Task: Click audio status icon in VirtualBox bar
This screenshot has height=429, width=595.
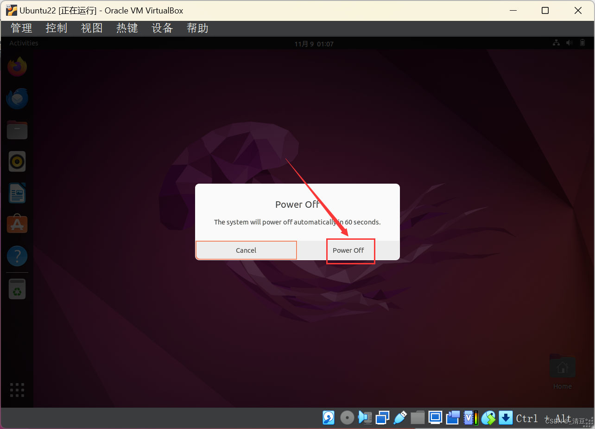Action: point(365,418)
